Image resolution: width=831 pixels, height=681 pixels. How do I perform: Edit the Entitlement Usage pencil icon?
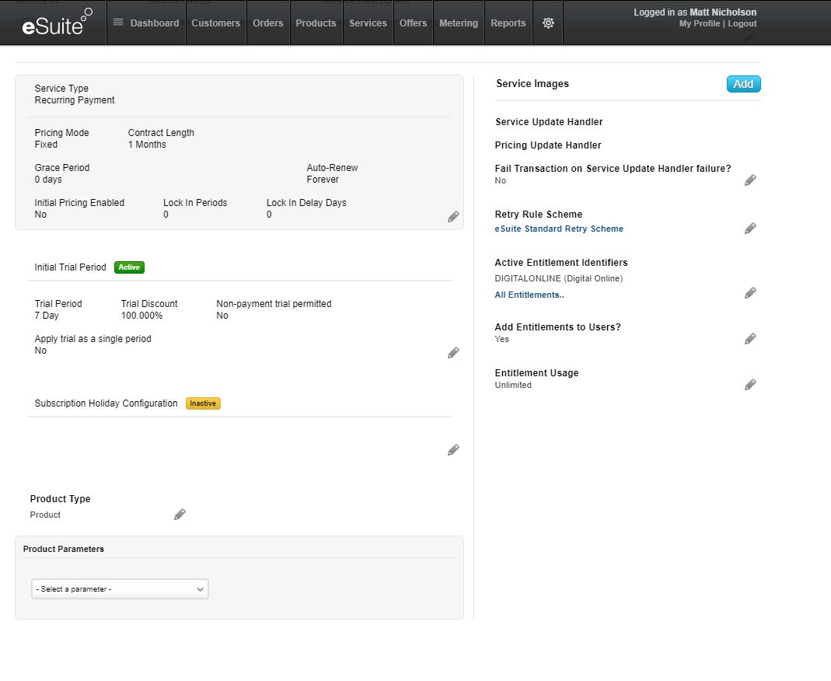750,385
